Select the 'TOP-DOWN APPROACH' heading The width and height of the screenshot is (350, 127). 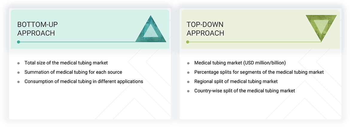click(x=205, y=29)
